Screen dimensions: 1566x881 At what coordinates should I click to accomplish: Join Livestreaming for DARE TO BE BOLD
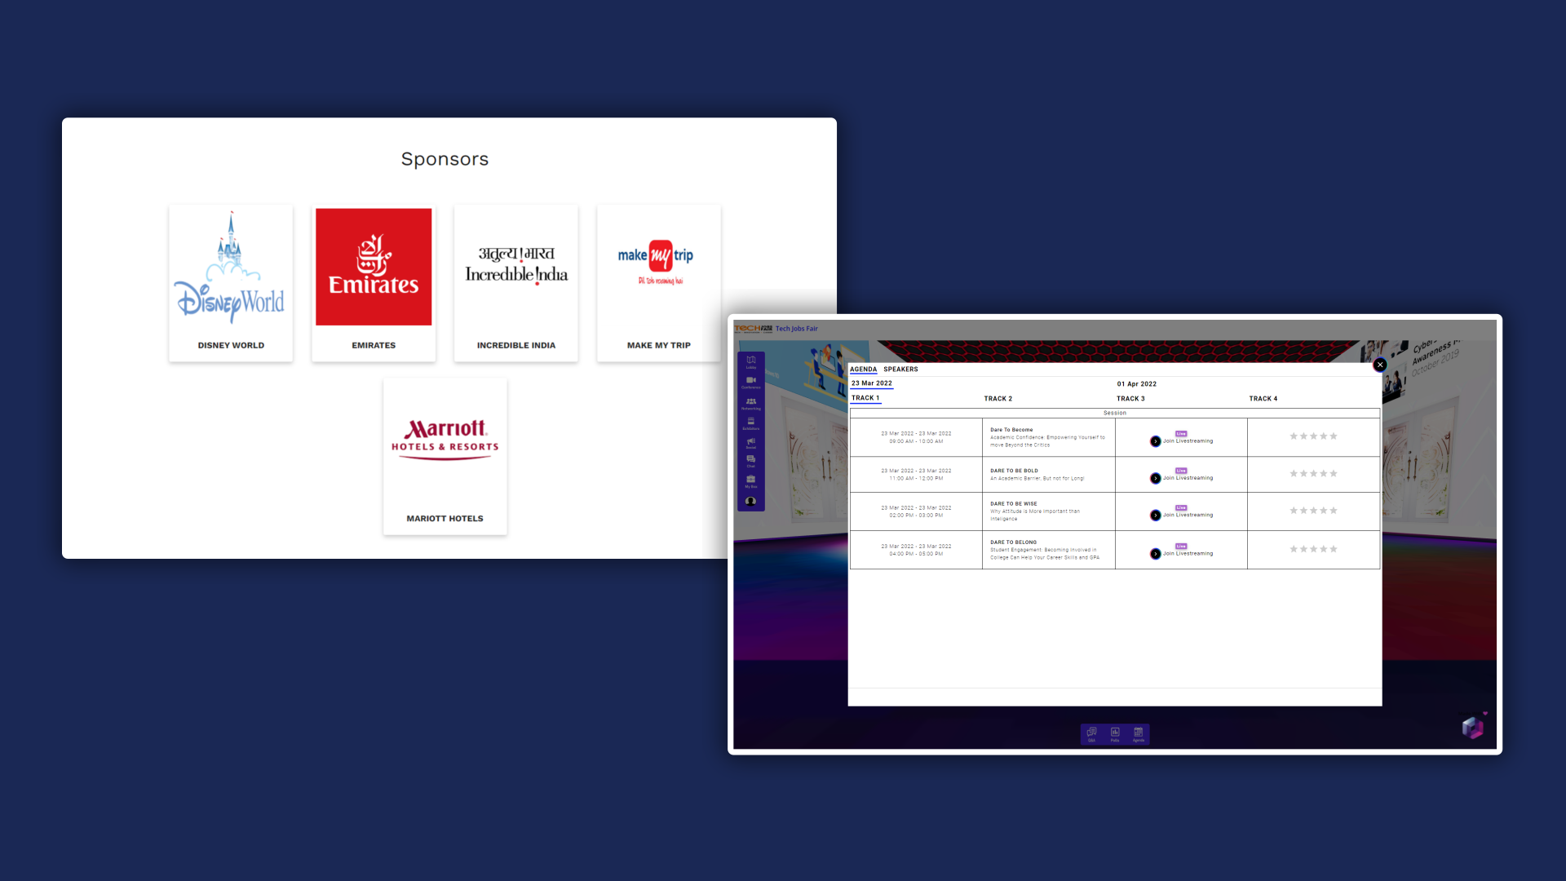pos(1188,478)
